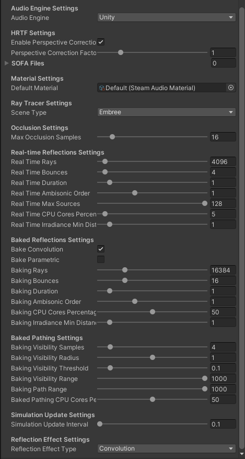Edit the SOFA Files count field
This screenshot has width=245, height=459.
tap(224, 63)
